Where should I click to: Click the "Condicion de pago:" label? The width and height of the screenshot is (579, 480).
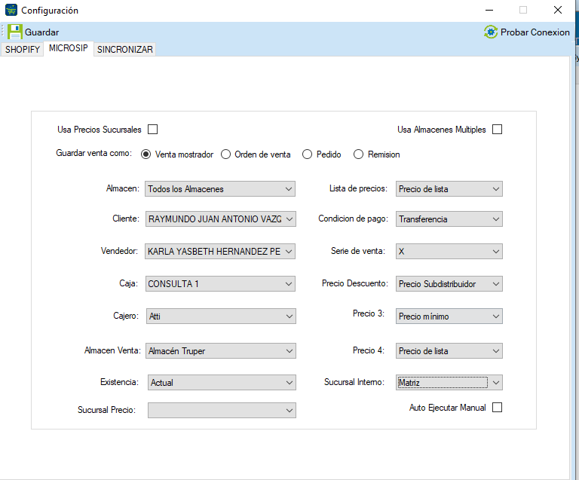click(x=353, y=219)
